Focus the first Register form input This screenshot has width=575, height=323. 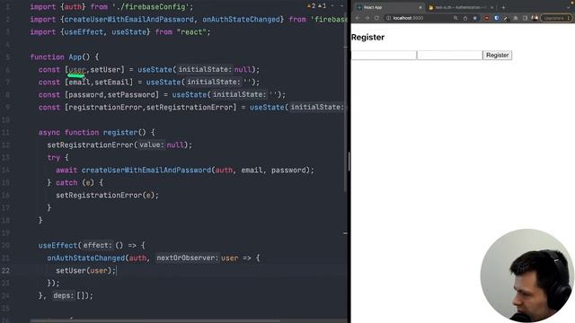[384, 55]
